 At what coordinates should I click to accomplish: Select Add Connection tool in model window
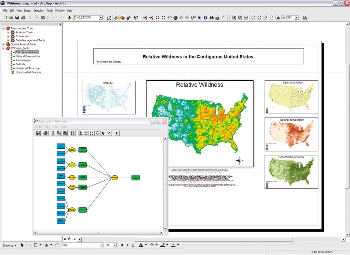109,133
